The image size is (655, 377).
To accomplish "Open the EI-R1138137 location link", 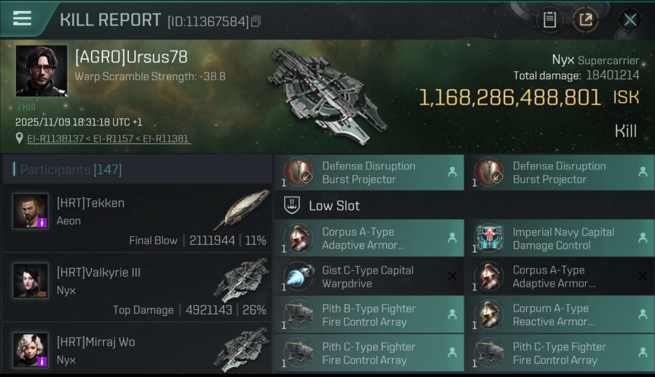I will point(55,138).
